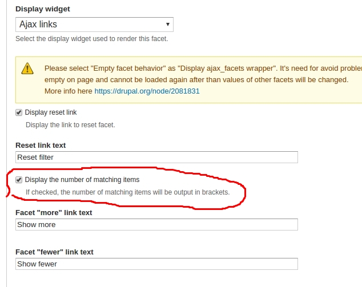This screenshot has height=287, width=362.
Task: Click the Facet "more" link text label
Action: (x=54, y=213)
